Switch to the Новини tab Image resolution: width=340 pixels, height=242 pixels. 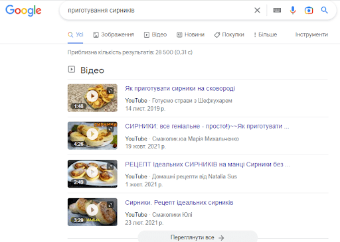pos(191,34)
